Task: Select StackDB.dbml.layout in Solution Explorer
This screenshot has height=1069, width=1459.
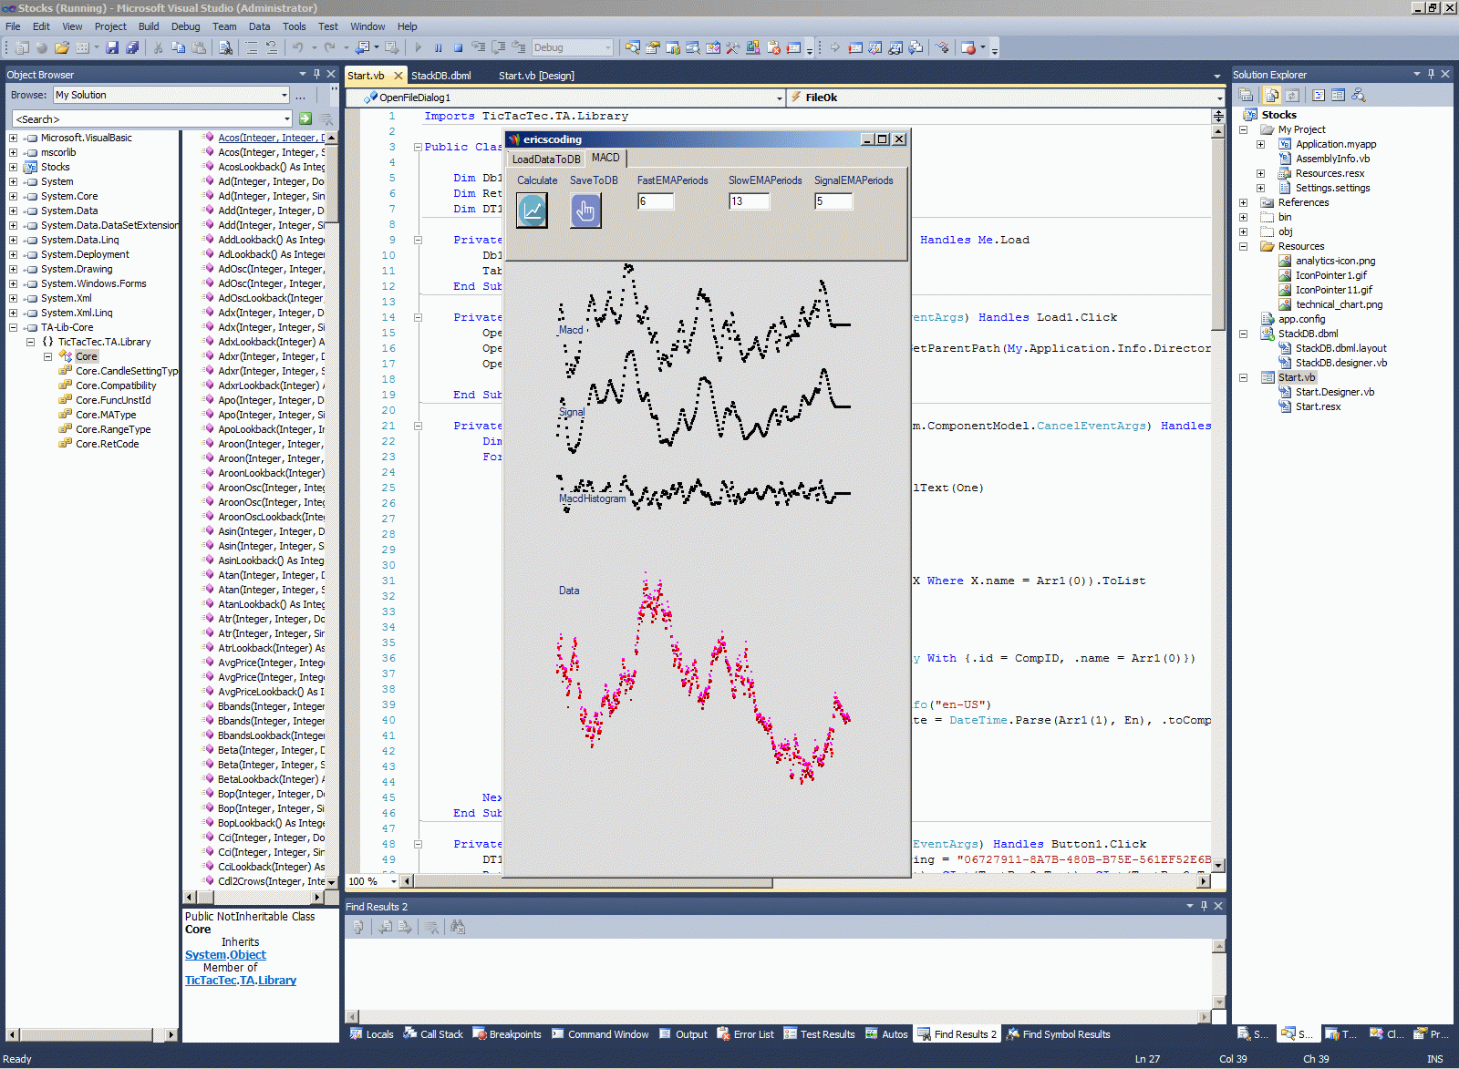Action: coord(1340,348)
